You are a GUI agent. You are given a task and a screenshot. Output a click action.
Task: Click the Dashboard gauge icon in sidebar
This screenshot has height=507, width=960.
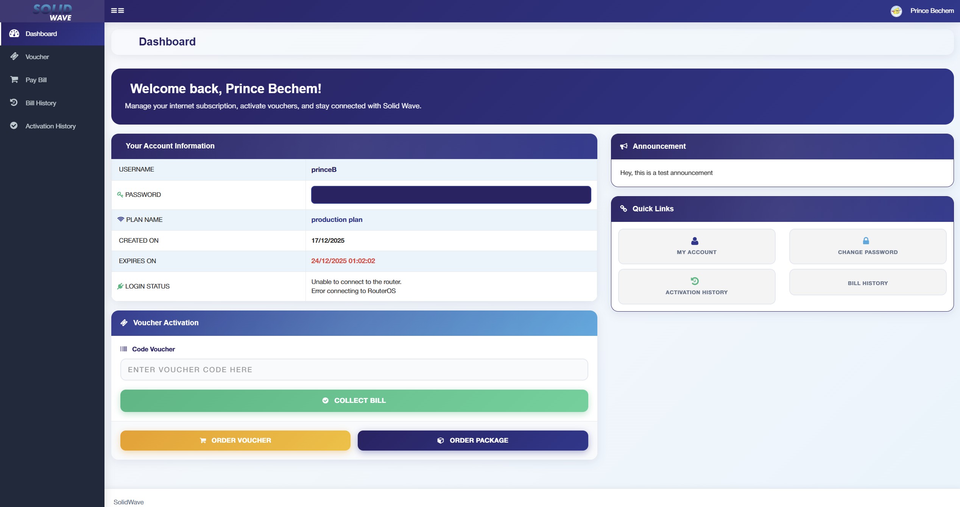click(14, 34)
